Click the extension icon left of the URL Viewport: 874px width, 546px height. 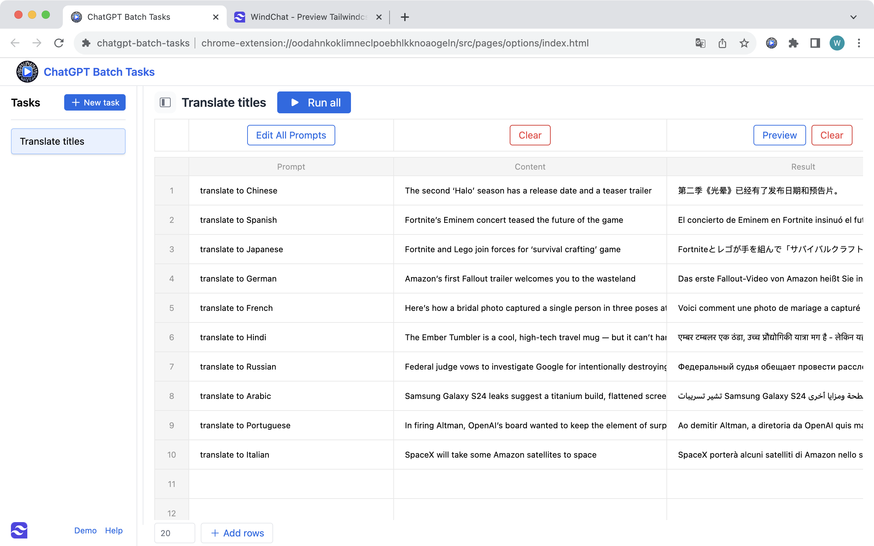(87, 43)
